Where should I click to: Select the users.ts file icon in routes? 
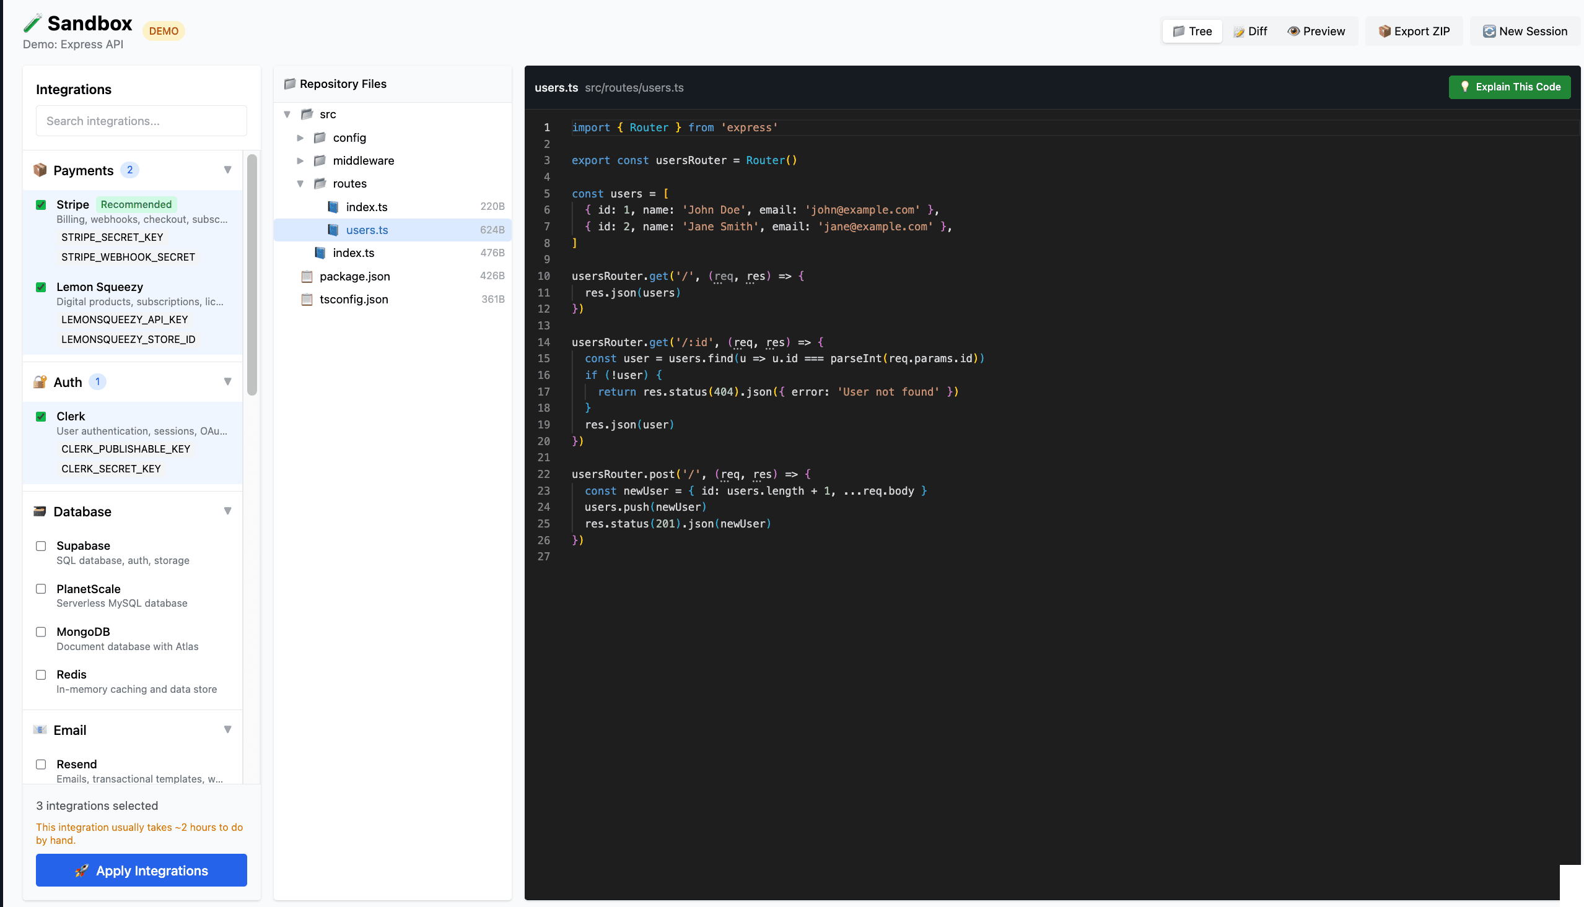click(x=333, y=229)
